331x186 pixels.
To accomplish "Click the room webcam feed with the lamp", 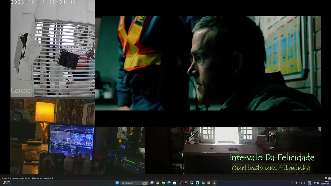I will click(52, 136).
